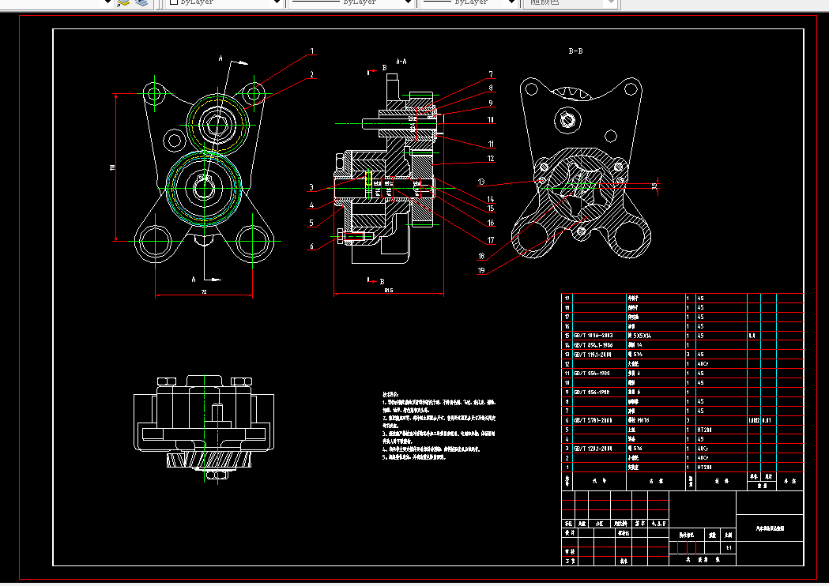Select the 40Cr material in row 12

coord(703,364)
